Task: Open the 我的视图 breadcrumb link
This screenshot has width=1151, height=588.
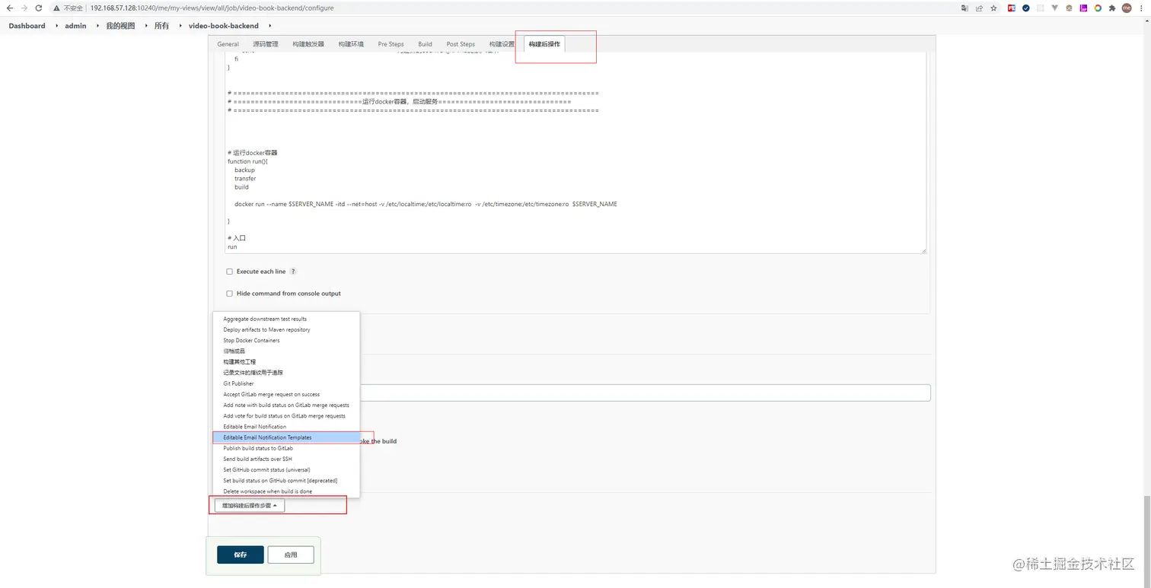Action: point(120,26)
